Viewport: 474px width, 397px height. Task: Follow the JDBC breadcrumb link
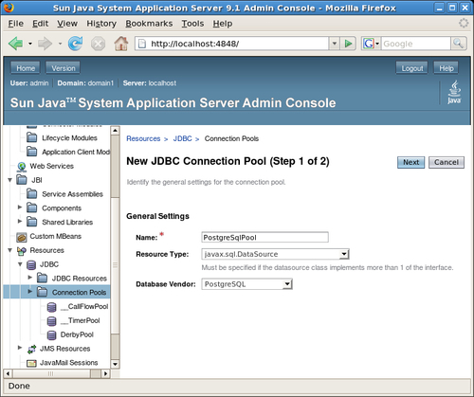(x=182, y=138)
